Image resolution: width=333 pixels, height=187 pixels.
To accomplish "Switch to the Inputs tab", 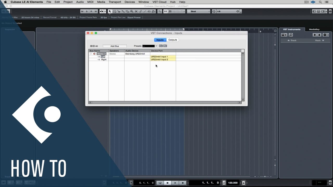I will click(x=160, y=40).
